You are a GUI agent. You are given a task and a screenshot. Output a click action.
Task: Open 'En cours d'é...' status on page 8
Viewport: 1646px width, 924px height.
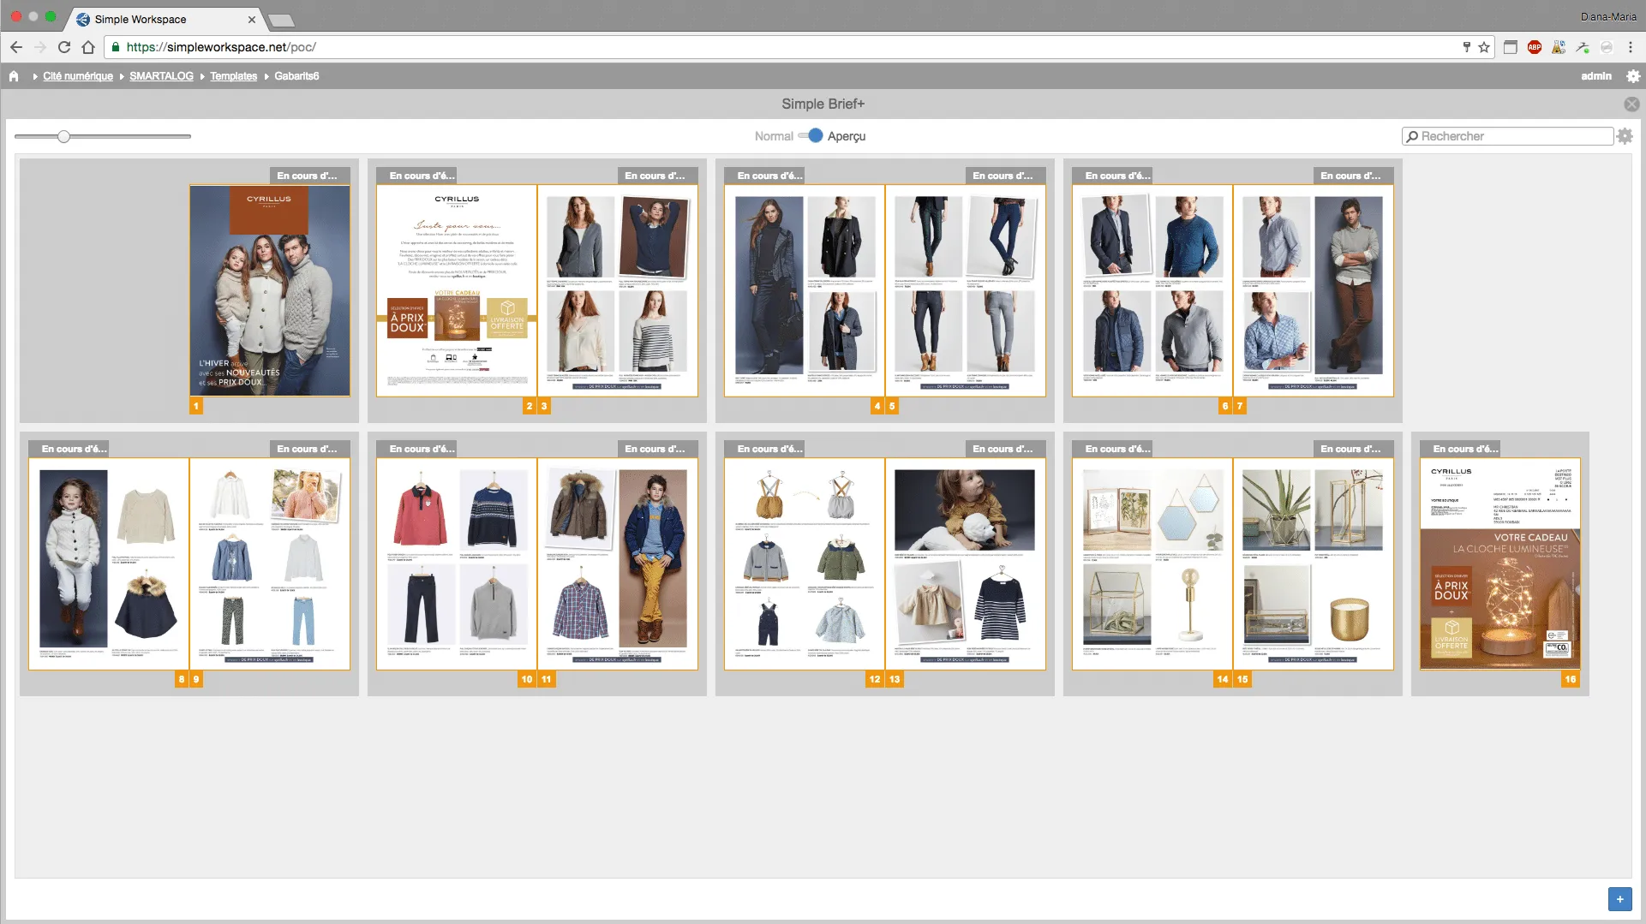pyautogui.click(x=75, y=449)
